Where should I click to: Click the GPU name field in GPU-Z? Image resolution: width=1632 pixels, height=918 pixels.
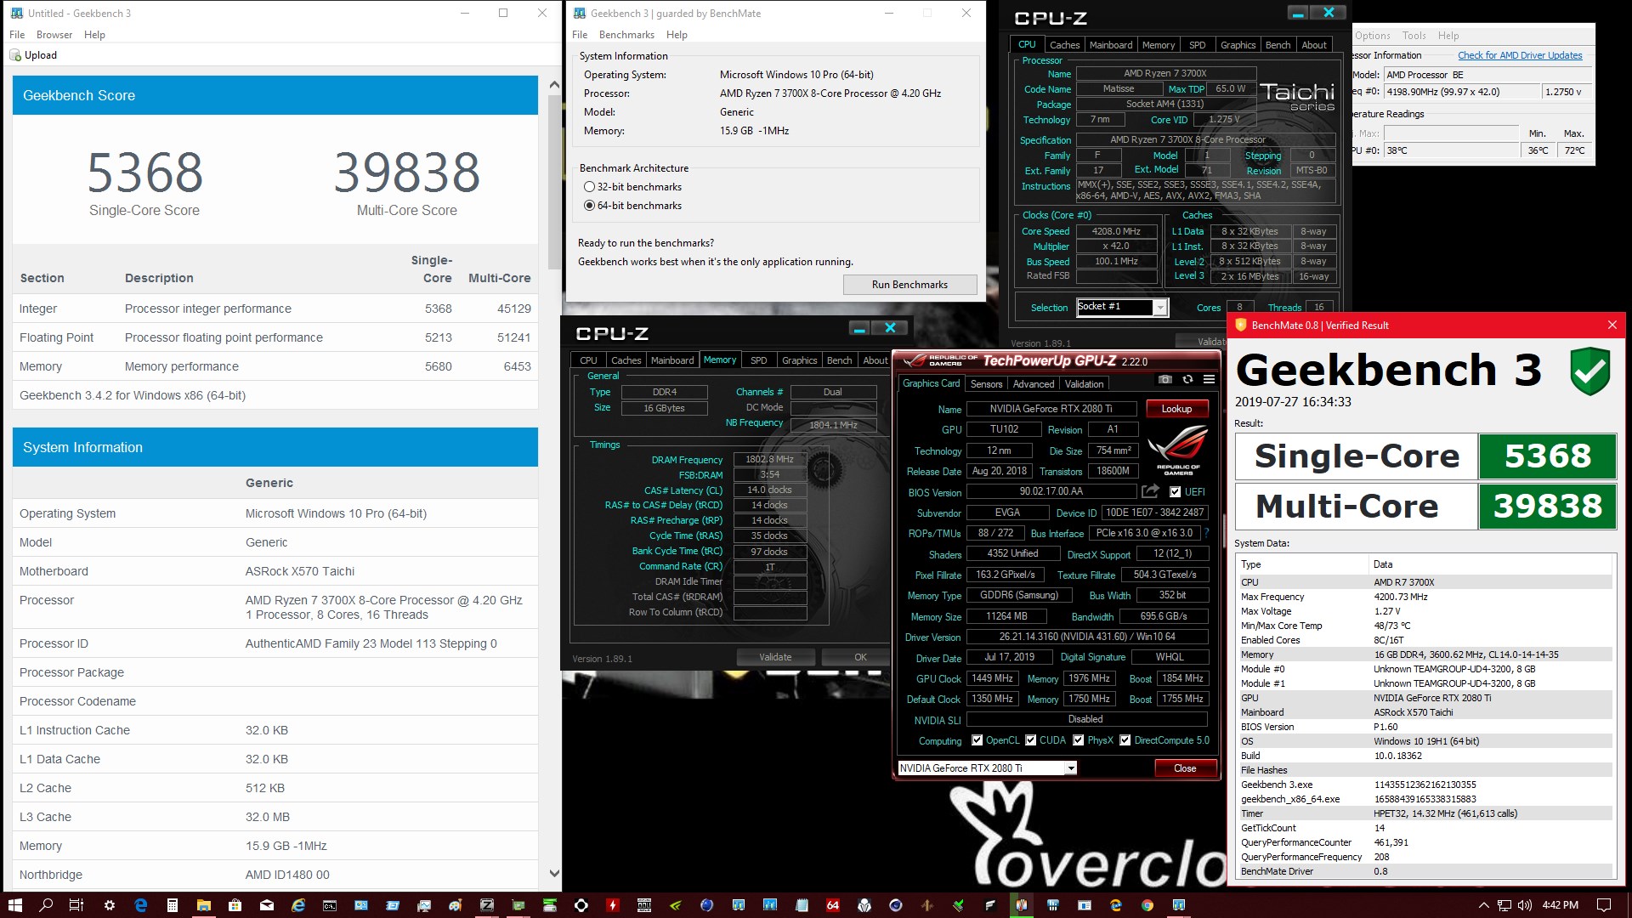point(1051,409)
